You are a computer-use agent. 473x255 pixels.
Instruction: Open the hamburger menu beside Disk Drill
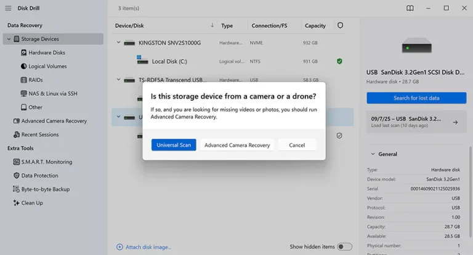click(8, 8)
